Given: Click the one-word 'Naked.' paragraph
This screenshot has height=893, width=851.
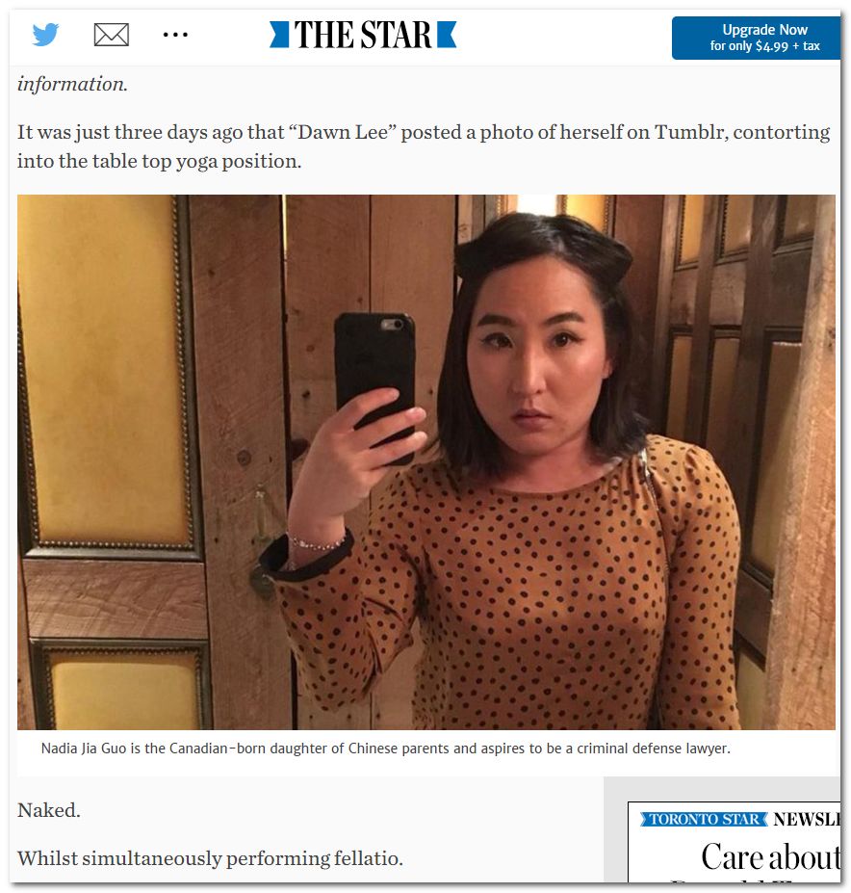Looking at the screenshot, I should click(48, 810).
